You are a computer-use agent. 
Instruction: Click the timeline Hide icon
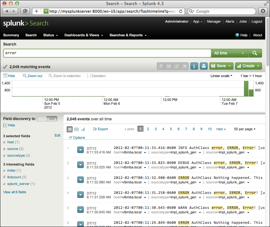pos(5,76)
